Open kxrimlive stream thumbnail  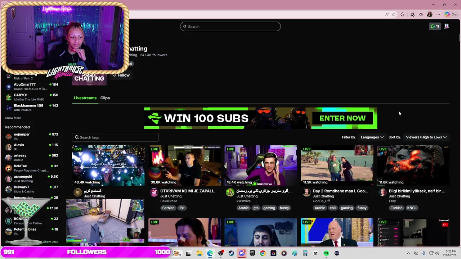point(261,166)
